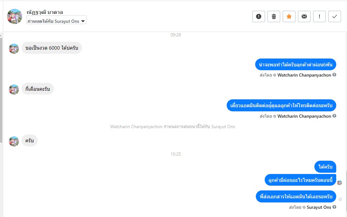Screen dimensions: 347x217
Task: Click the chat scrollbar thumb on right edge
Action: [346, 191]
